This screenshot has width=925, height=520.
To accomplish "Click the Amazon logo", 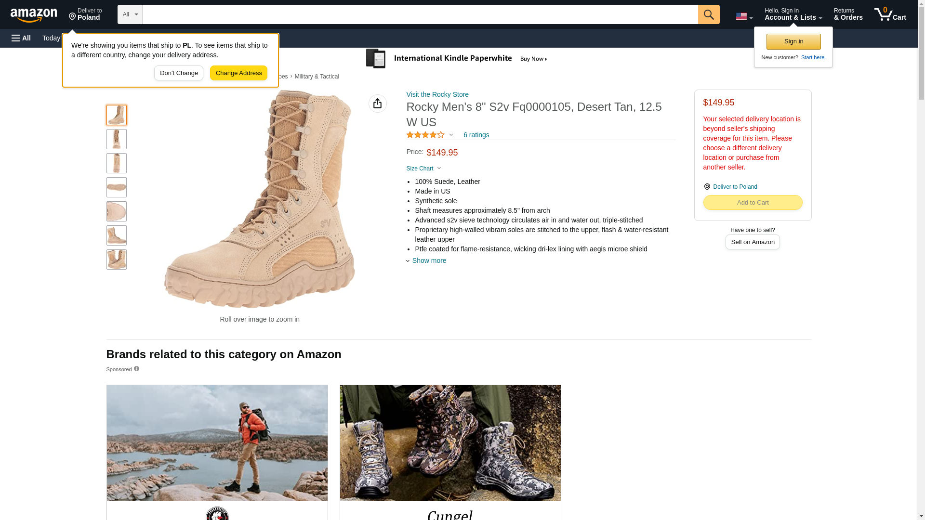I will (34, 15).
